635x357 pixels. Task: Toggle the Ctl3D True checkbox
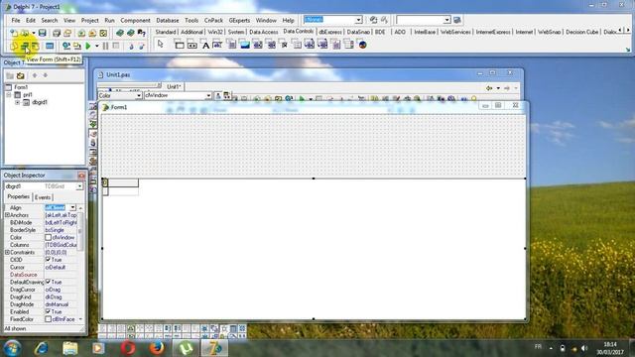coord(48,260)
